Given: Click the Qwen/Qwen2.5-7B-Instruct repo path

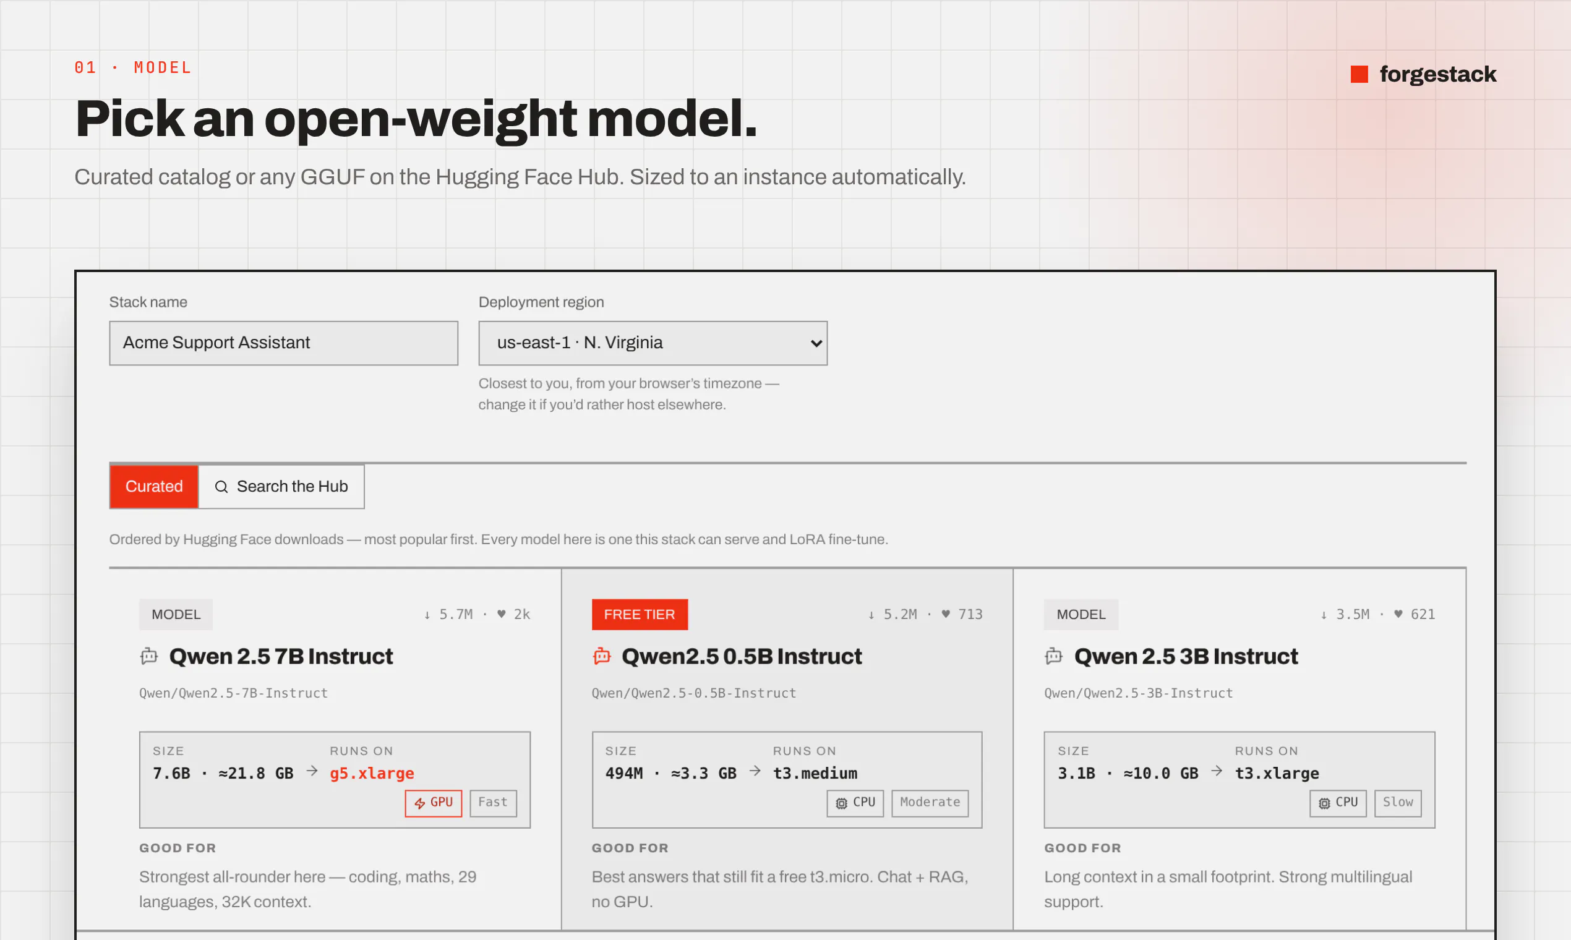Looking at the screenshot, I should coord(233,693).
